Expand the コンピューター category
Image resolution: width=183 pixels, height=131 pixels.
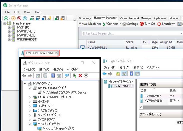pyautogui.click(x=30, y=106)
